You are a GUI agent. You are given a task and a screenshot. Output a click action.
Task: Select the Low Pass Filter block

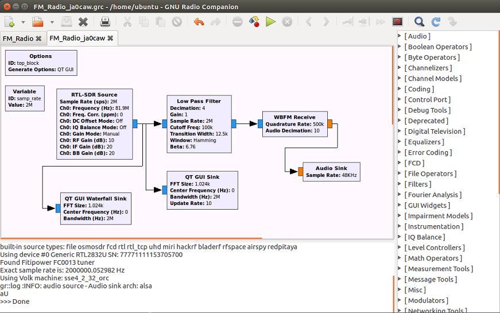(x=199, y=124)
